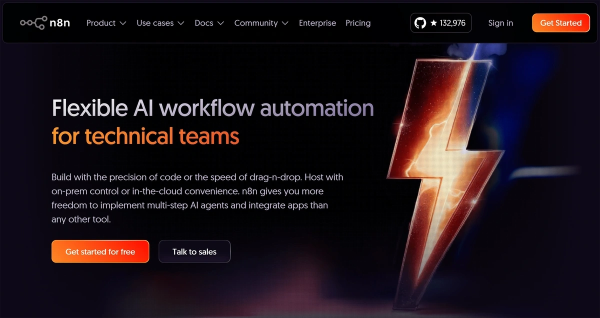Go to the Pricing page
The image size is (600, 318).
[358, 23]
